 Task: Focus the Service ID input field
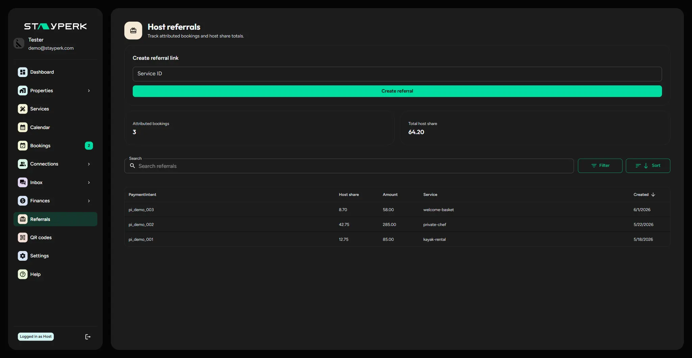397,74
